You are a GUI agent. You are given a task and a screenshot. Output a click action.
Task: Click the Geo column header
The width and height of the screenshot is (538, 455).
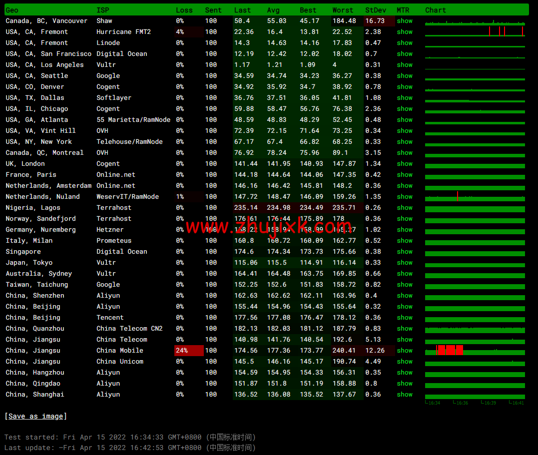pos(12,10)
